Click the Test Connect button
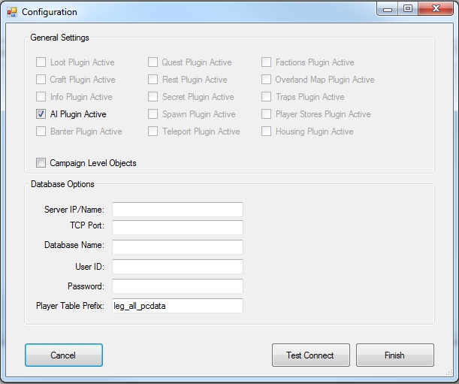The image size is (459, 384). 310,355
